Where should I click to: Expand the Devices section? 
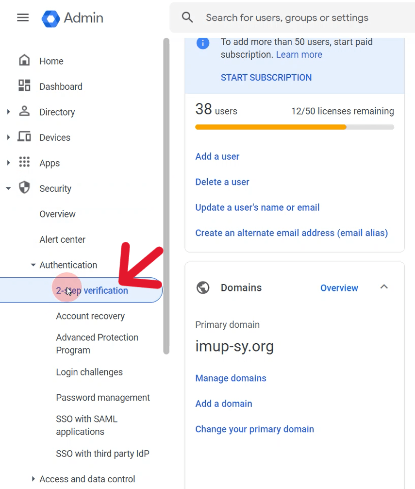coord(8,137)
